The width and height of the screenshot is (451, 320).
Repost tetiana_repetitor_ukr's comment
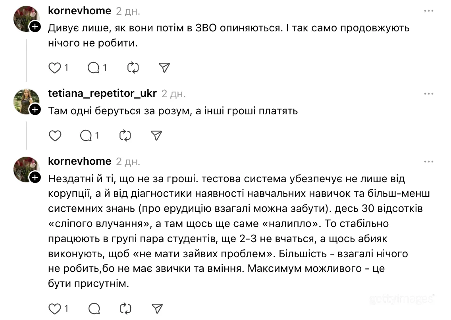tap(125, 135)
